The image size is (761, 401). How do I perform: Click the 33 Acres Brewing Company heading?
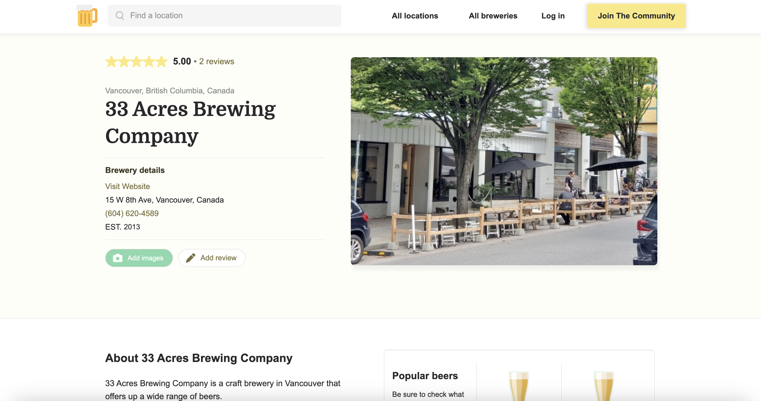[x=190, y=122]
